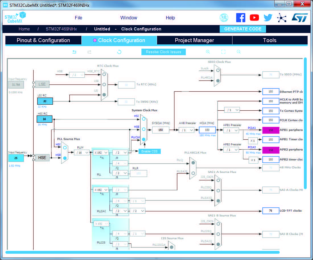Click the SYSCLK (MHz) 150 field

coord(161,130)
